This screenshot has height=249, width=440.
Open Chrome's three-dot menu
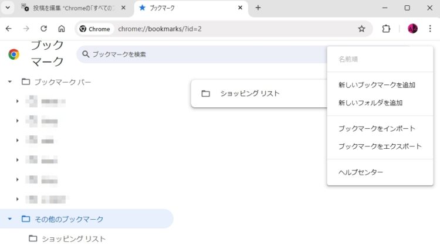tap(430, 29)
